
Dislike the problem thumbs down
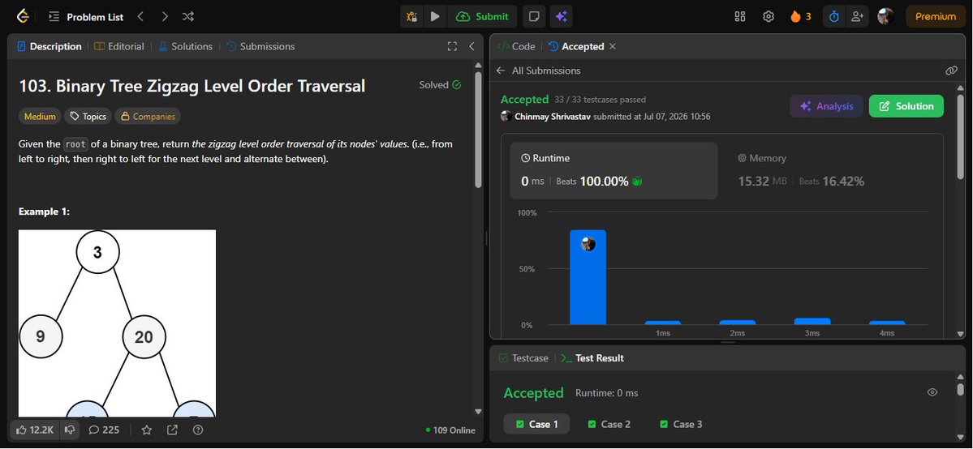pyautogui.click(x=70, y=430)
